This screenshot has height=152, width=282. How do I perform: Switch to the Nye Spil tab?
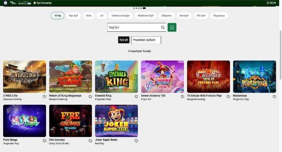pyautogui.click(x=73, y=16)
